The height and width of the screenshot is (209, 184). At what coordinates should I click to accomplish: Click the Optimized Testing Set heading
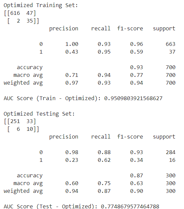tap(39, 114)
